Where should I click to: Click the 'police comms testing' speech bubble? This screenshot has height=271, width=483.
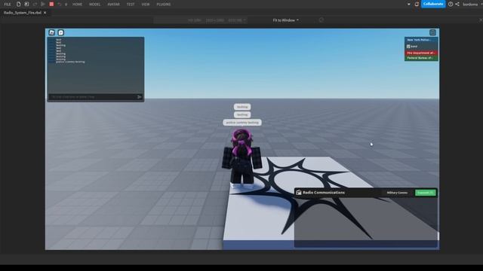(242, 123)
